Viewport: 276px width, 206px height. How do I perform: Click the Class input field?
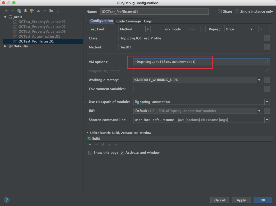pyautogui.click(x=190, y=38)
